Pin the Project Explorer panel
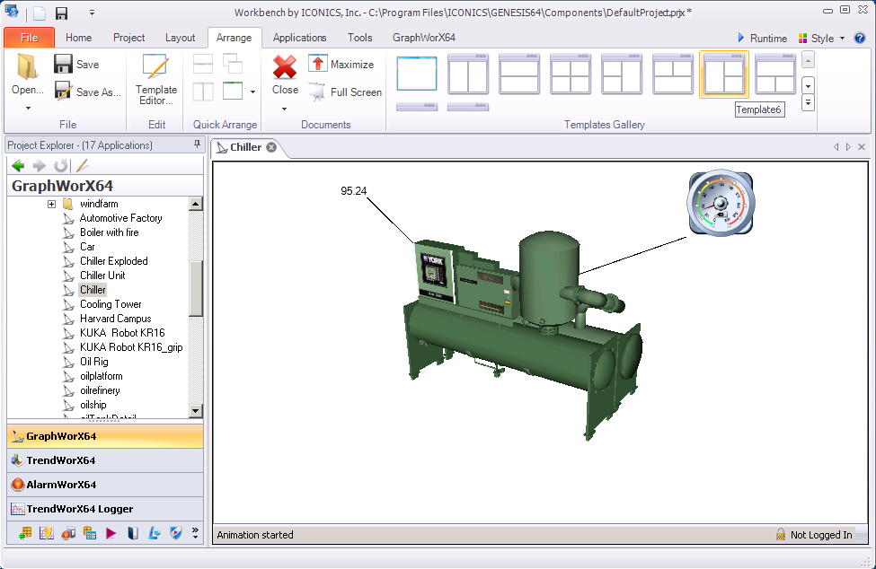 pos(197,145)
